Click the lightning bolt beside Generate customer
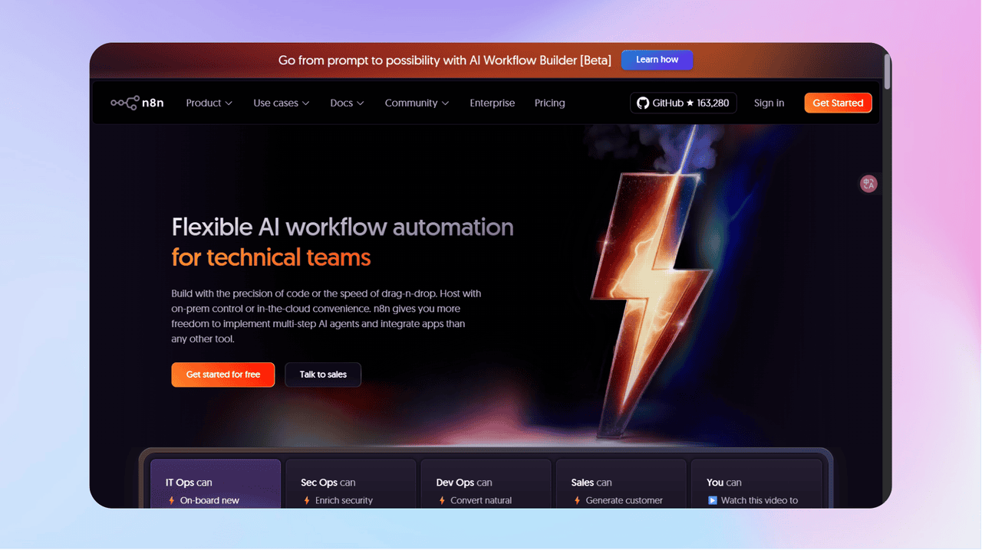The width and height of the screenshot is (982, 550). coord(577,500)
